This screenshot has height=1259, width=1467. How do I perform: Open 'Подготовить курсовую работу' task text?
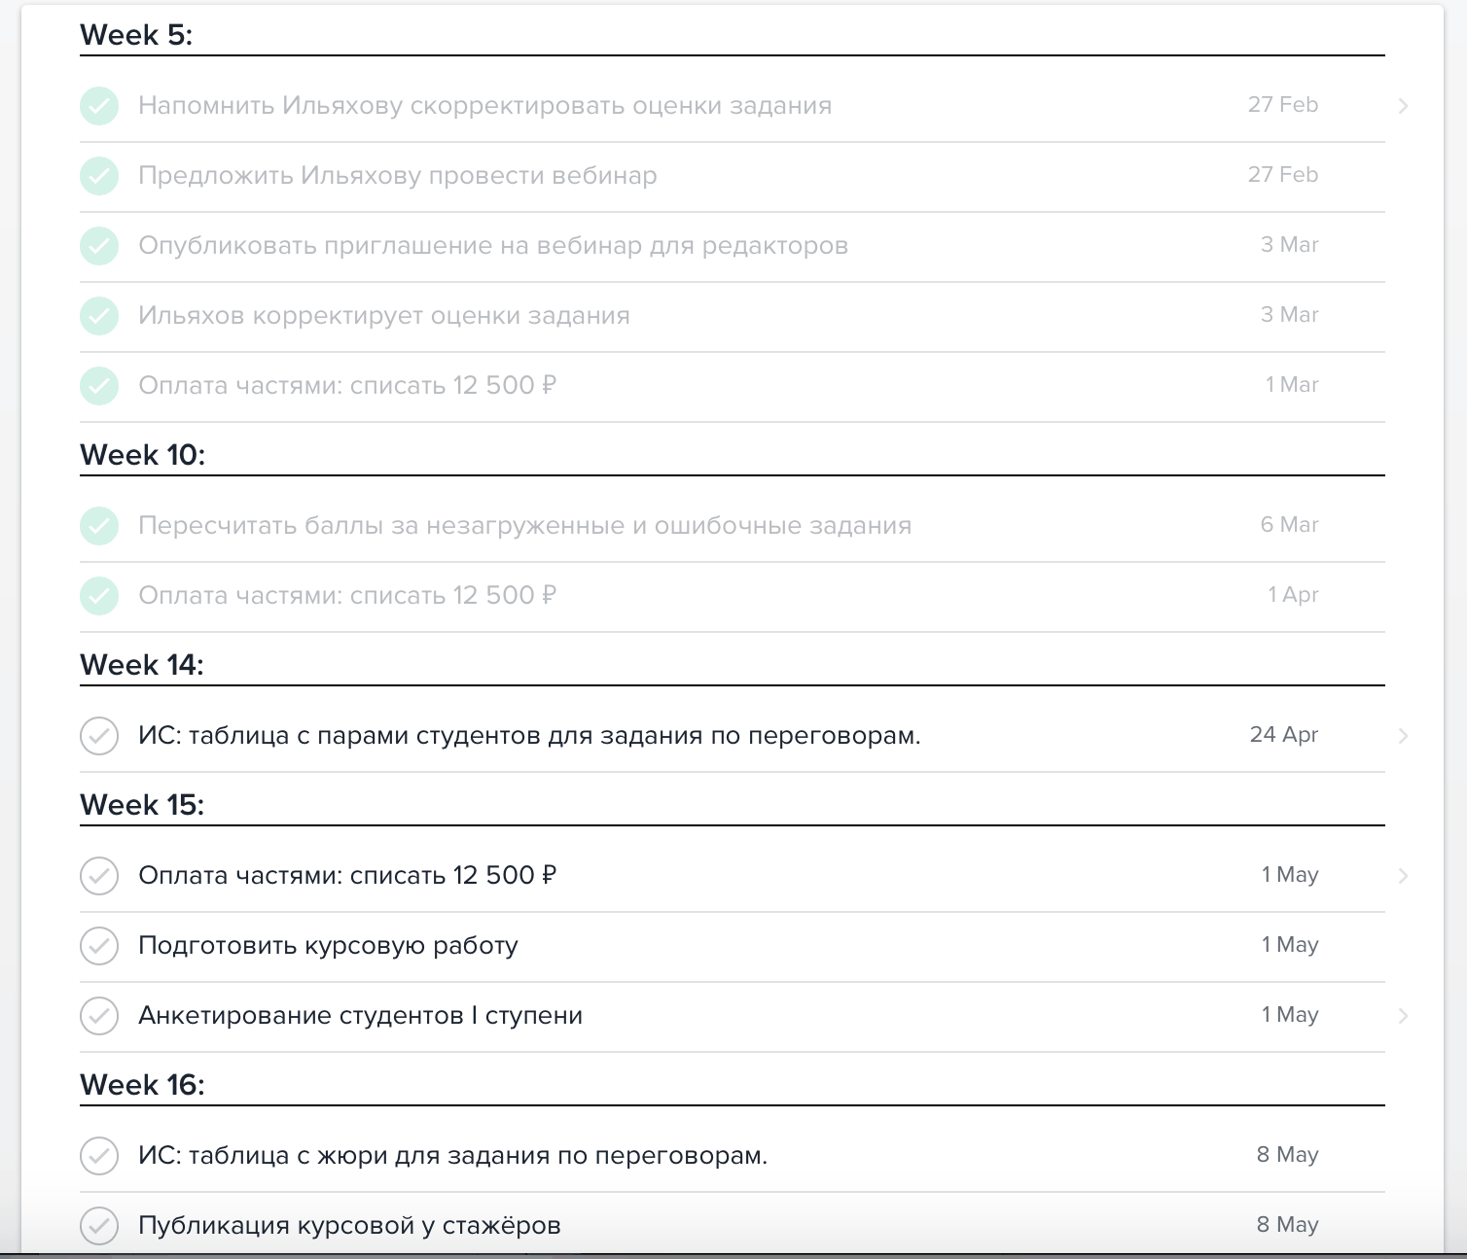coord(328,946)
